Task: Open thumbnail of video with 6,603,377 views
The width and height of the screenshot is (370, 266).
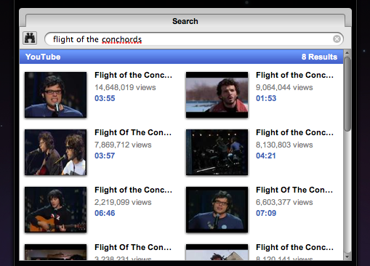Action: tap(217, 209)
